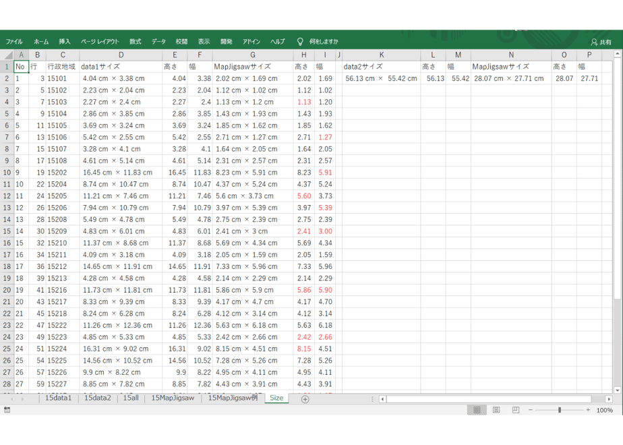This screenshot has height=445, width=623.
Task: Open the ファイル menu tab
Action: coord(14,41)
